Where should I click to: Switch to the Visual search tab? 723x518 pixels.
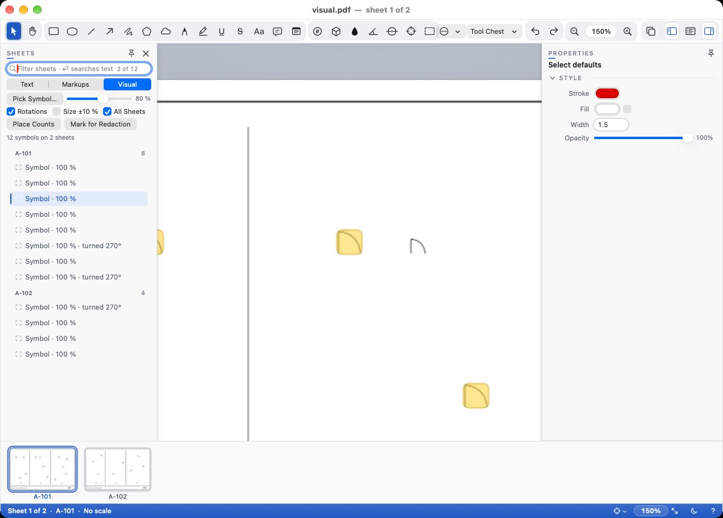click(x=127, y=84)
